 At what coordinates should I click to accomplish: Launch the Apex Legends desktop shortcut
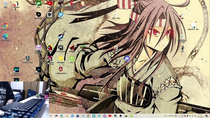pos(61,69)
